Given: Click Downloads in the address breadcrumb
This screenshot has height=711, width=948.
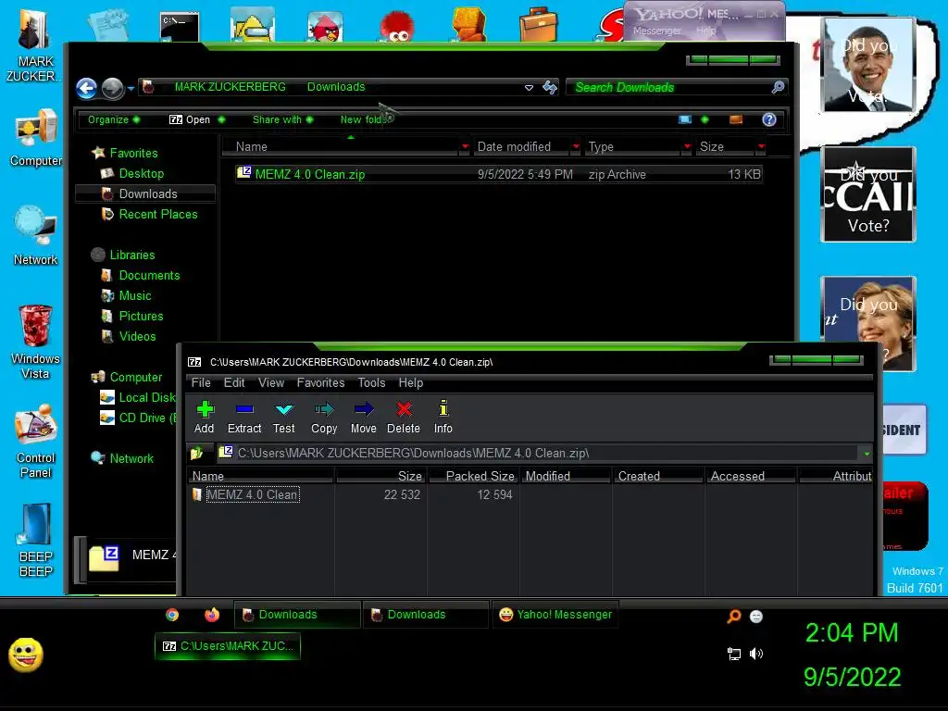Looking at the screenshot, I should coord(336,87).
